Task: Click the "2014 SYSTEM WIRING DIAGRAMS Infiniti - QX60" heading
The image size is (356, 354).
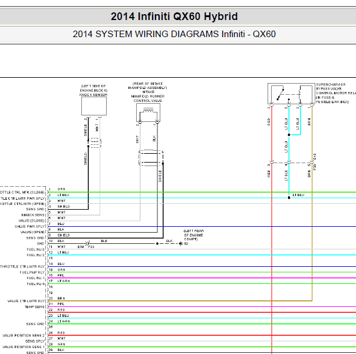Action: (174, 34)
